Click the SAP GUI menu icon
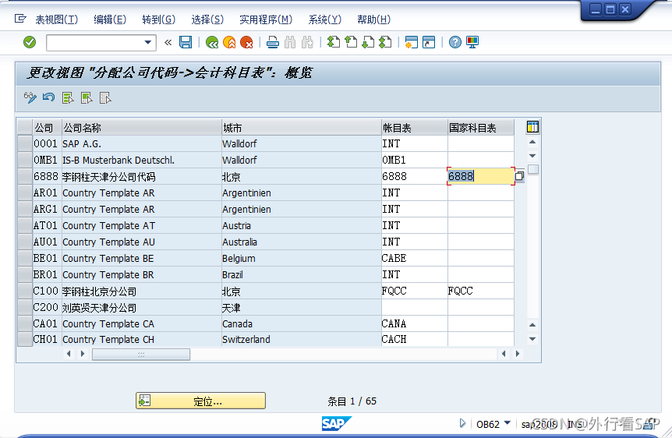 (x=20, y=19)
